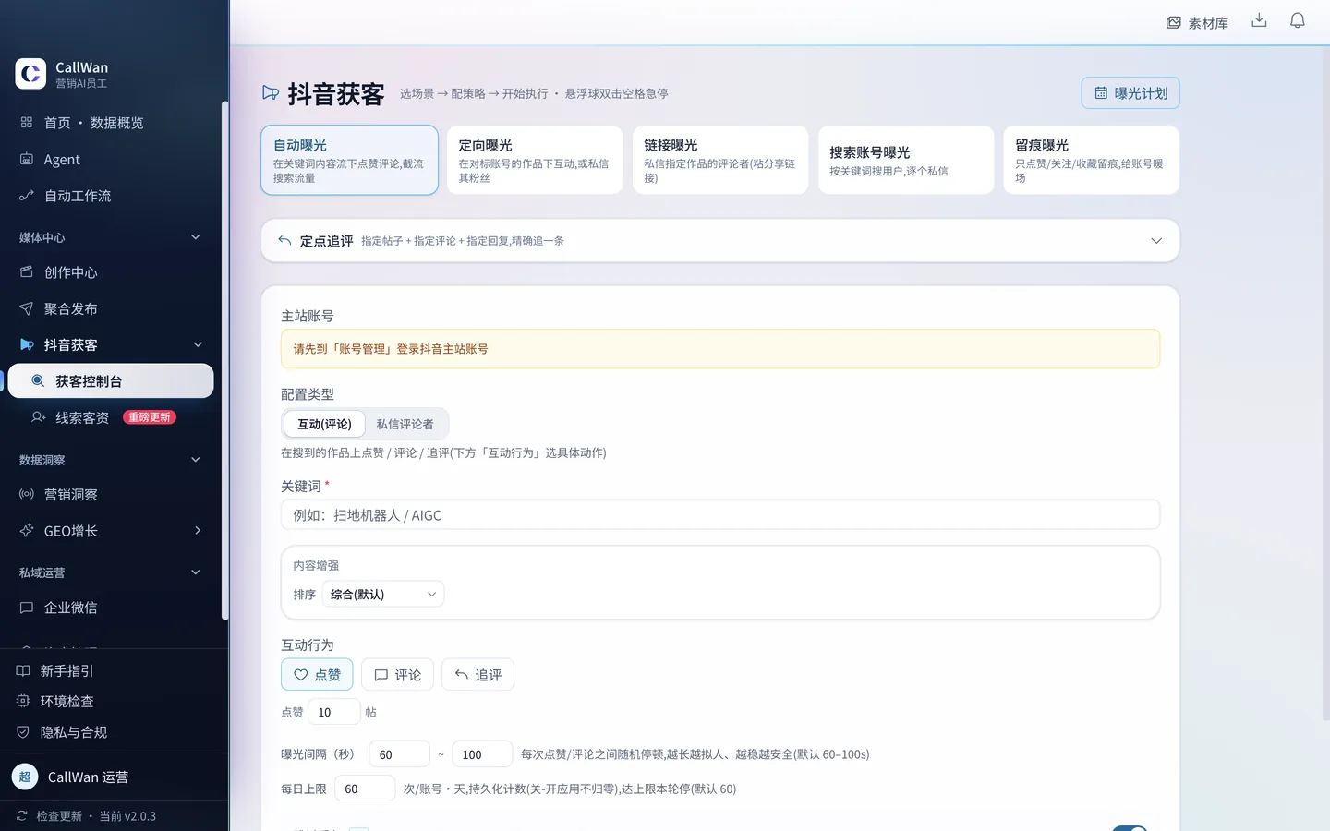This screenshot has width=1330, height=831.
Task: Click the main page vertical scrollbar
Action: pos(1326,383)
